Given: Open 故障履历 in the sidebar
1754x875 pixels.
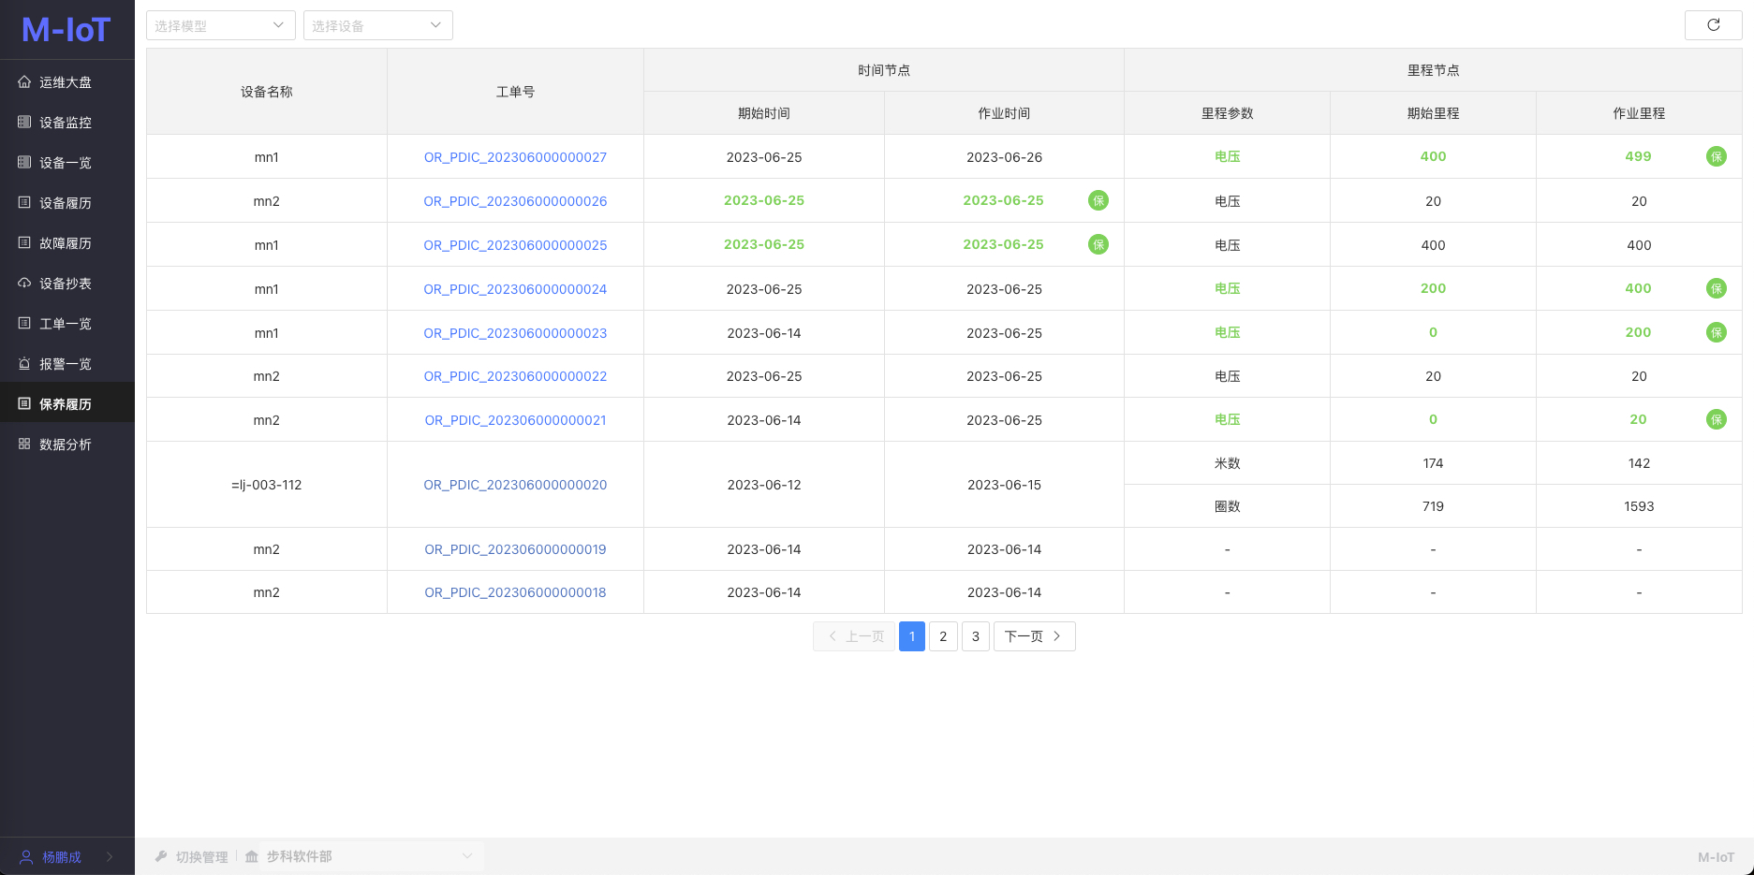Looking at the screenshot, I should (x=67, y=243).
